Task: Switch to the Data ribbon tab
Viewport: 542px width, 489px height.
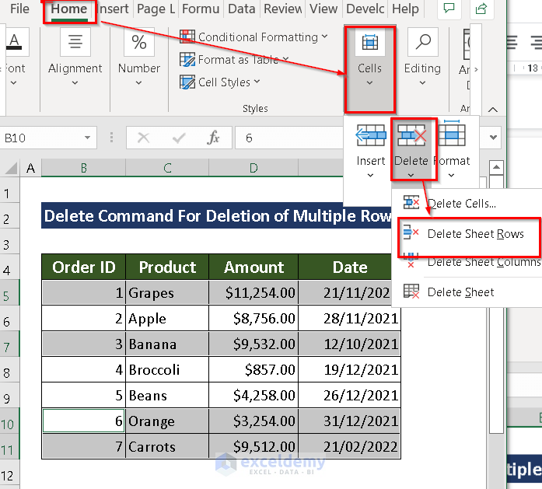Action: [x=242, y=9]
